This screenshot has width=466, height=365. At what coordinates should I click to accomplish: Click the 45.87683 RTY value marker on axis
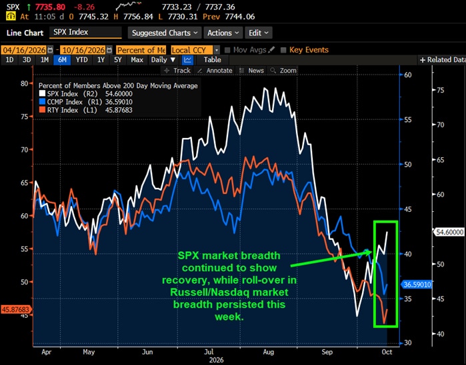(x=16, y=310)
